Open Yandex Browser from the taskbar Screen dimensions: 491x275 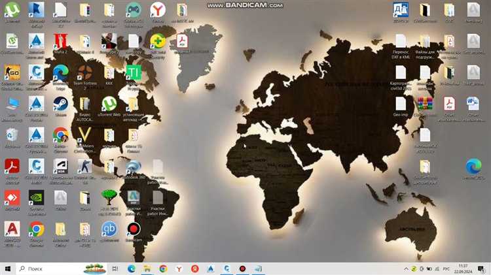179,268
